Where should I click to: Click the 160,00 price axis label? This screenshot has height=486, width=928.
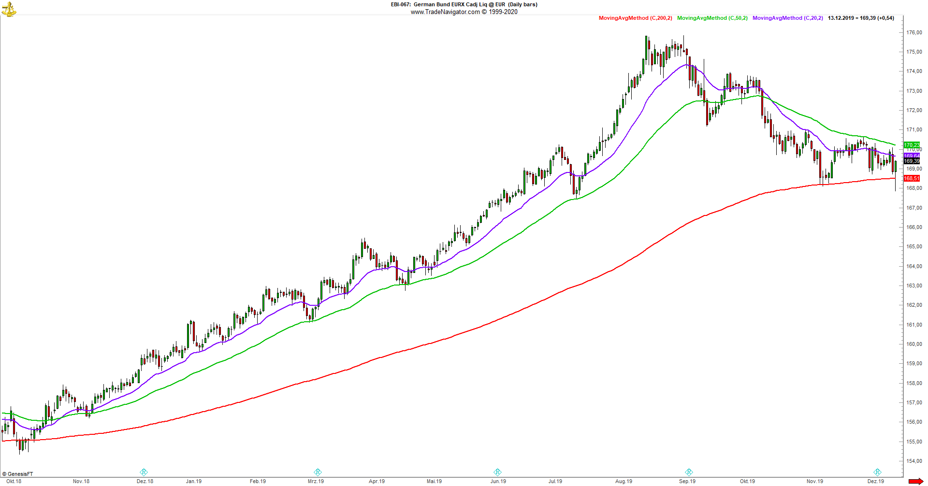point(914,344)
